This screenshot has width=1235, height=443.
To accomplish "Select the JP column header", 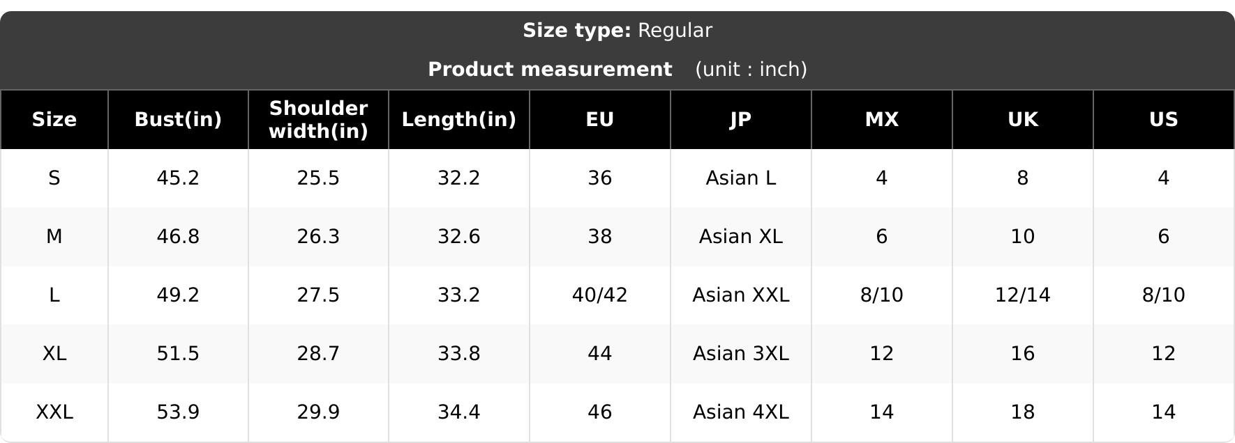I will pyautogui.click(x=741, y=120).
